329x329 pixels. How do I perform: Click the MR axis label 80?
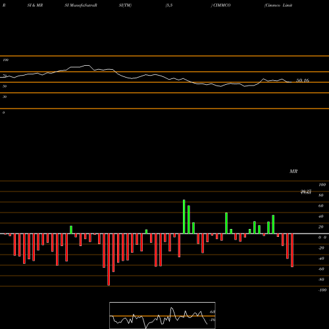click(x=321, y=195)
